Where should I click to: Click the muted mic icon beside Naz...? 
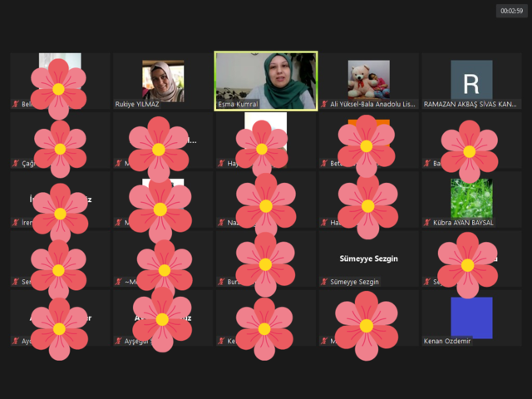[x=221, y=223]
